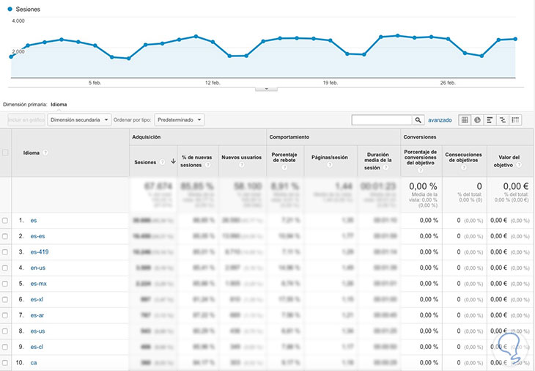Viewport: 535px width, 371px height.
Task: Open the help icon next to Valor del objetivo
Action: tap(519, 165)
